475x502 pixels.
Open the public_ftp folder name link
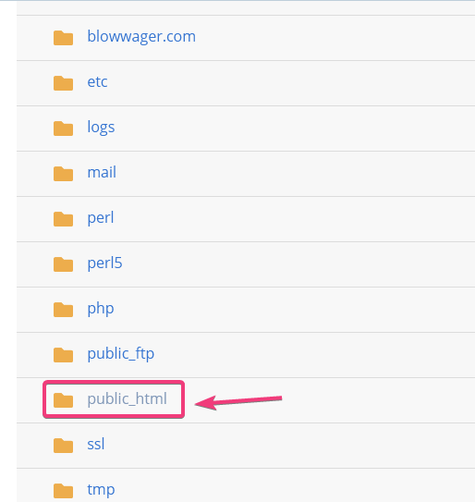[121, 354]
